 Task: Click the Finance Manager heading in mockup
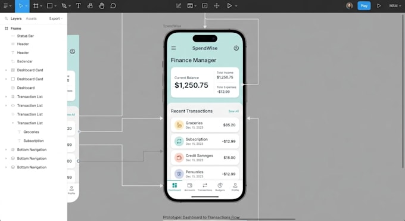click(194, 60)
